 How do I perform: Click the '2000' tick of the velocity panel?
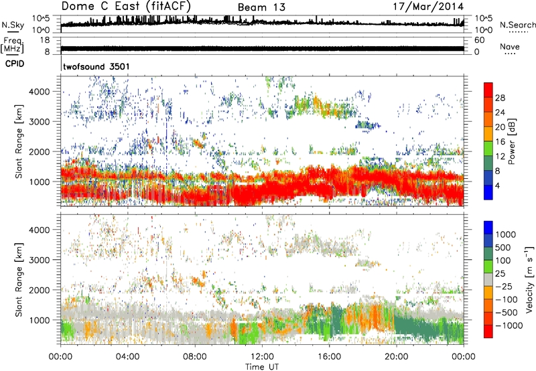tap(40, 290)
